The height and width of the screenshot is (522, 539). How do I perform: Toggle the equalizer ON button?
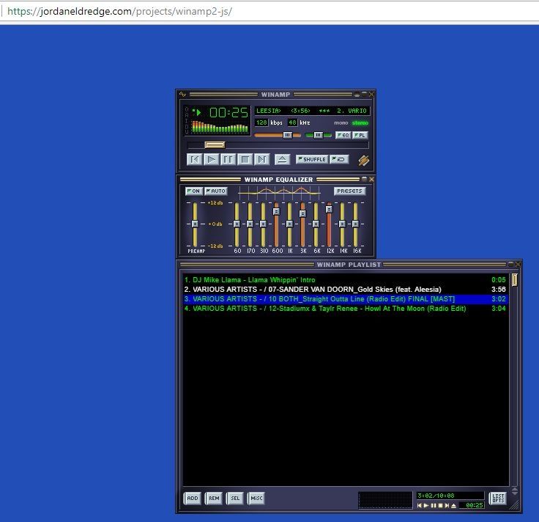(x=194, y=191)
